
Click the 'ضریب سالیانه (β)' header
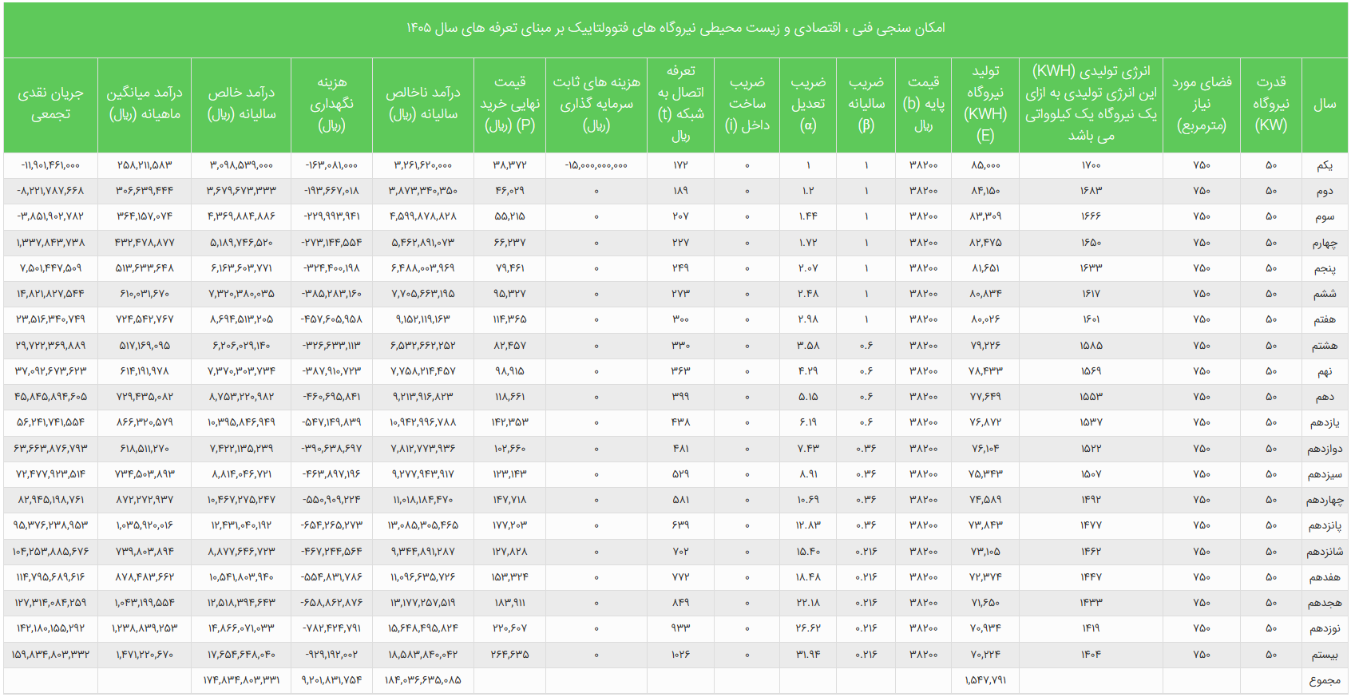(866, 104)
